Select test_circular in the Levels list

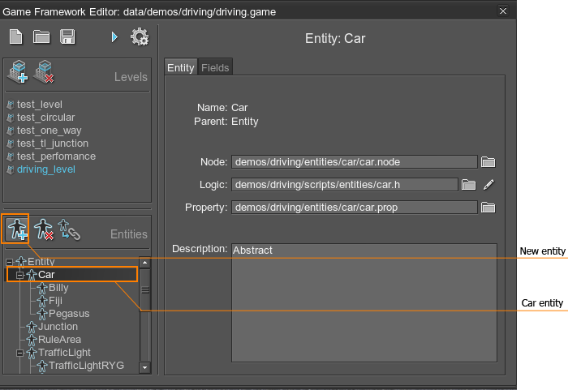(x=45, y=118)
